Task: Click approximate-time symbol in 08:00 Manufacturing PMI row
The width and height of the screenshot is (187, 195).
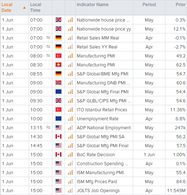Action: click(x=48, y=56)
